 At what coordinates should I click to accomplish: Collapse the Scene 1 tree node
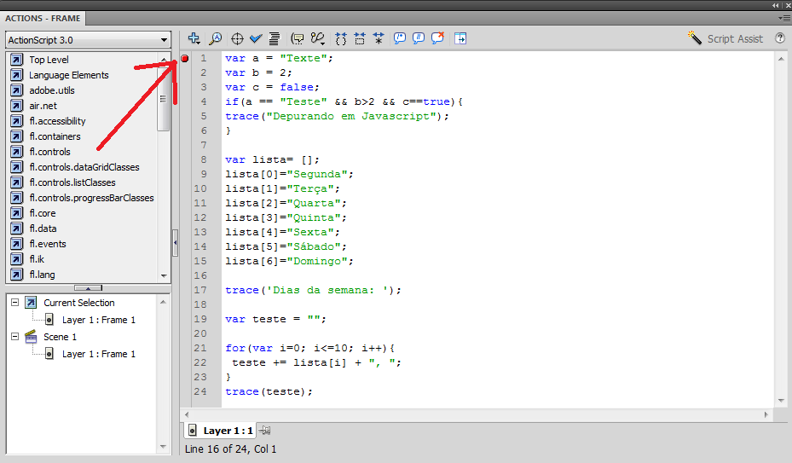pyautogui.click(x=14, y=337)
